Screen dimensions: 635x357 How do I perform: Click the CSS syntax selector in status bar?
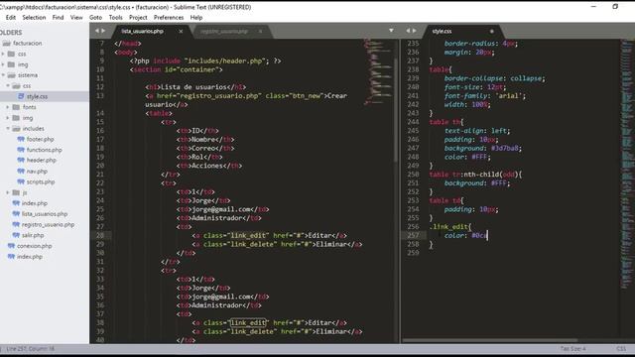tap(621, 349)
